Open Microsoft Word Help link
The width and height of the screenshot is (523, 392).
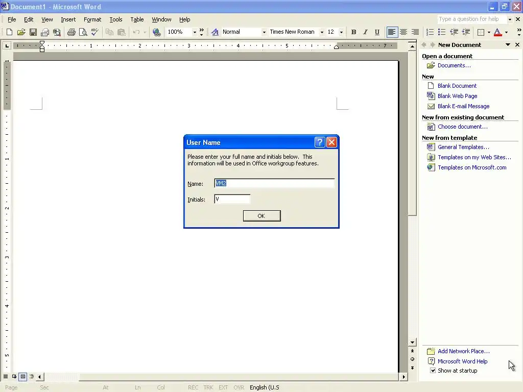462,361
